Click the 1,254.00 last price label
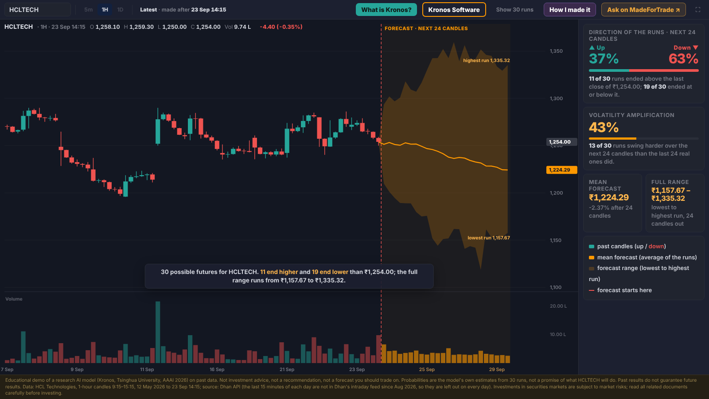This screenshot has height=399, width=709. [x=562, y=142]
